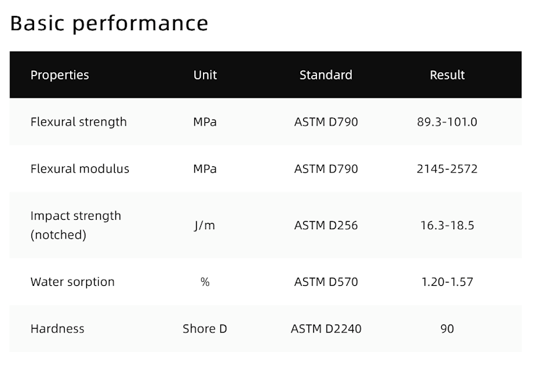Click the 89.3-101.0 result value

(447, 122)
